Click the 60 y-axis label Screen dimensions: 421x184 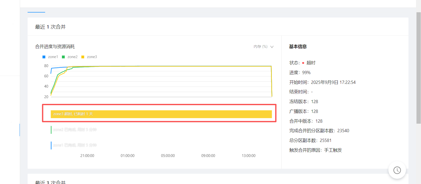pos(46,76)
